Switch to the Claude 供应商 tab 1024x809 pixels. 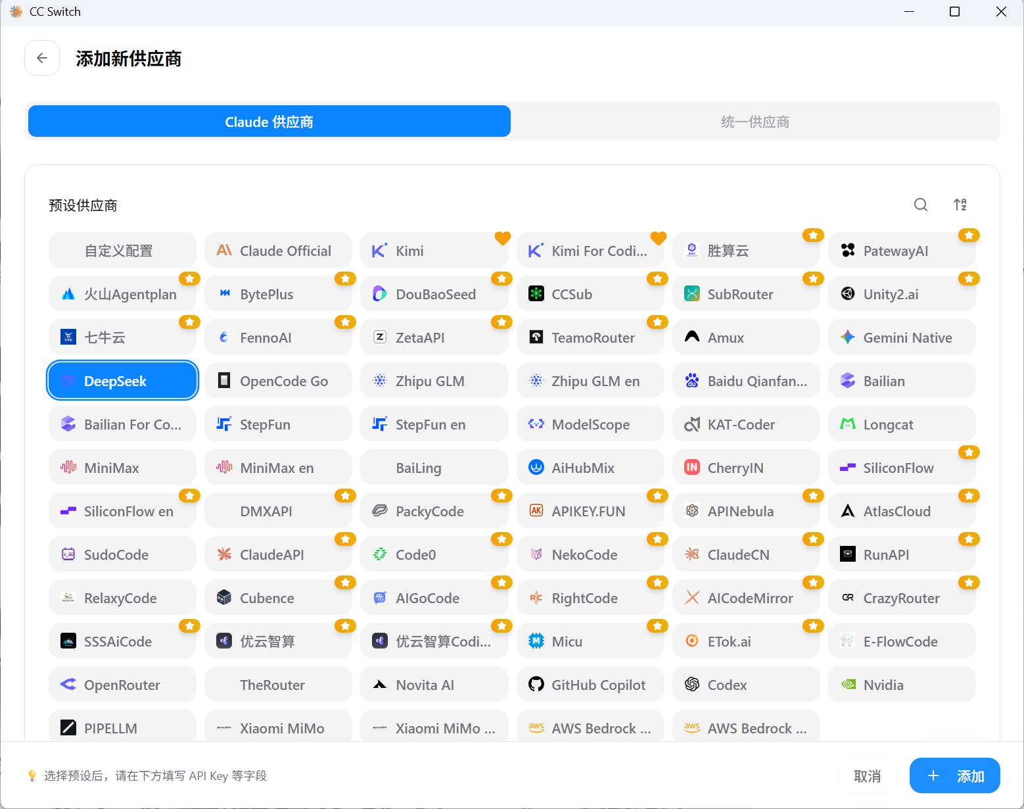[269, 121]
